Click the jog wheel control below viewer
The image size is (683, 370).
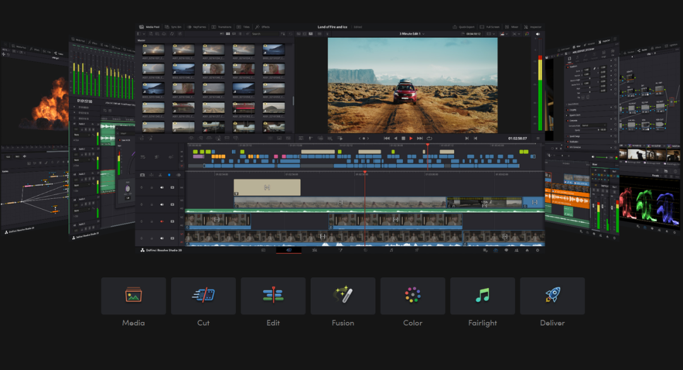tap(364, 138)
